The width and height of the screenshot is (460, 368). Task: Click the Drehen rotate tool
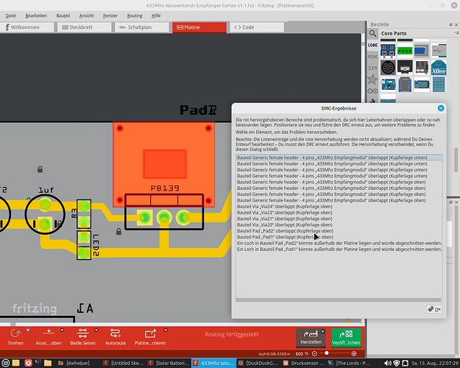(15, 336)
